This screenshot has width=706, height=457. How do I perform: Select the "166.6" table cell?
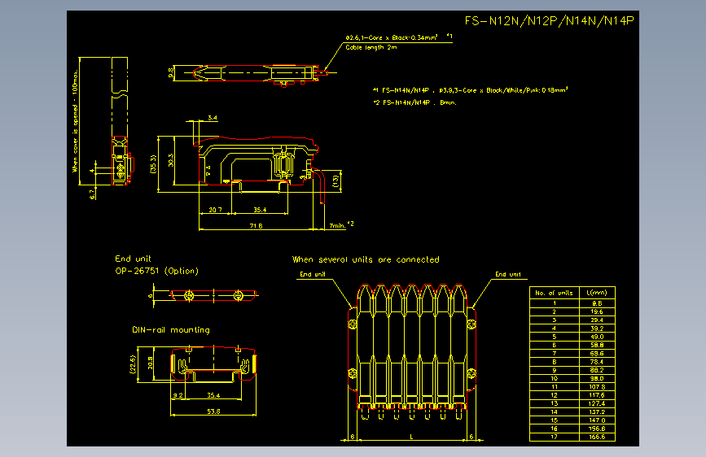(597, 437)
